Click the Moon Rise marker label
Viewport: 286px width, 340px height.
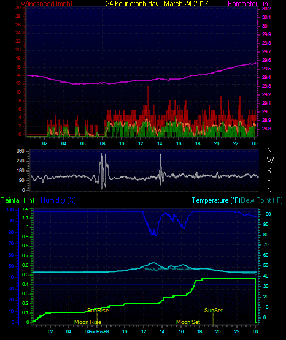[x=88, y=322]
